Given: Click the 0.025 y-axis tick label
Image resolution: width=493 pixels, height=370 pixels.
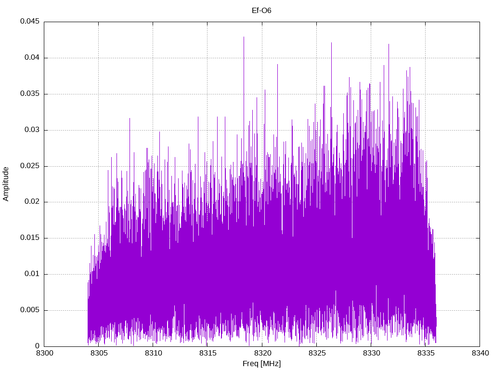Looking at the screenshot, I should (x=30, y=166).
